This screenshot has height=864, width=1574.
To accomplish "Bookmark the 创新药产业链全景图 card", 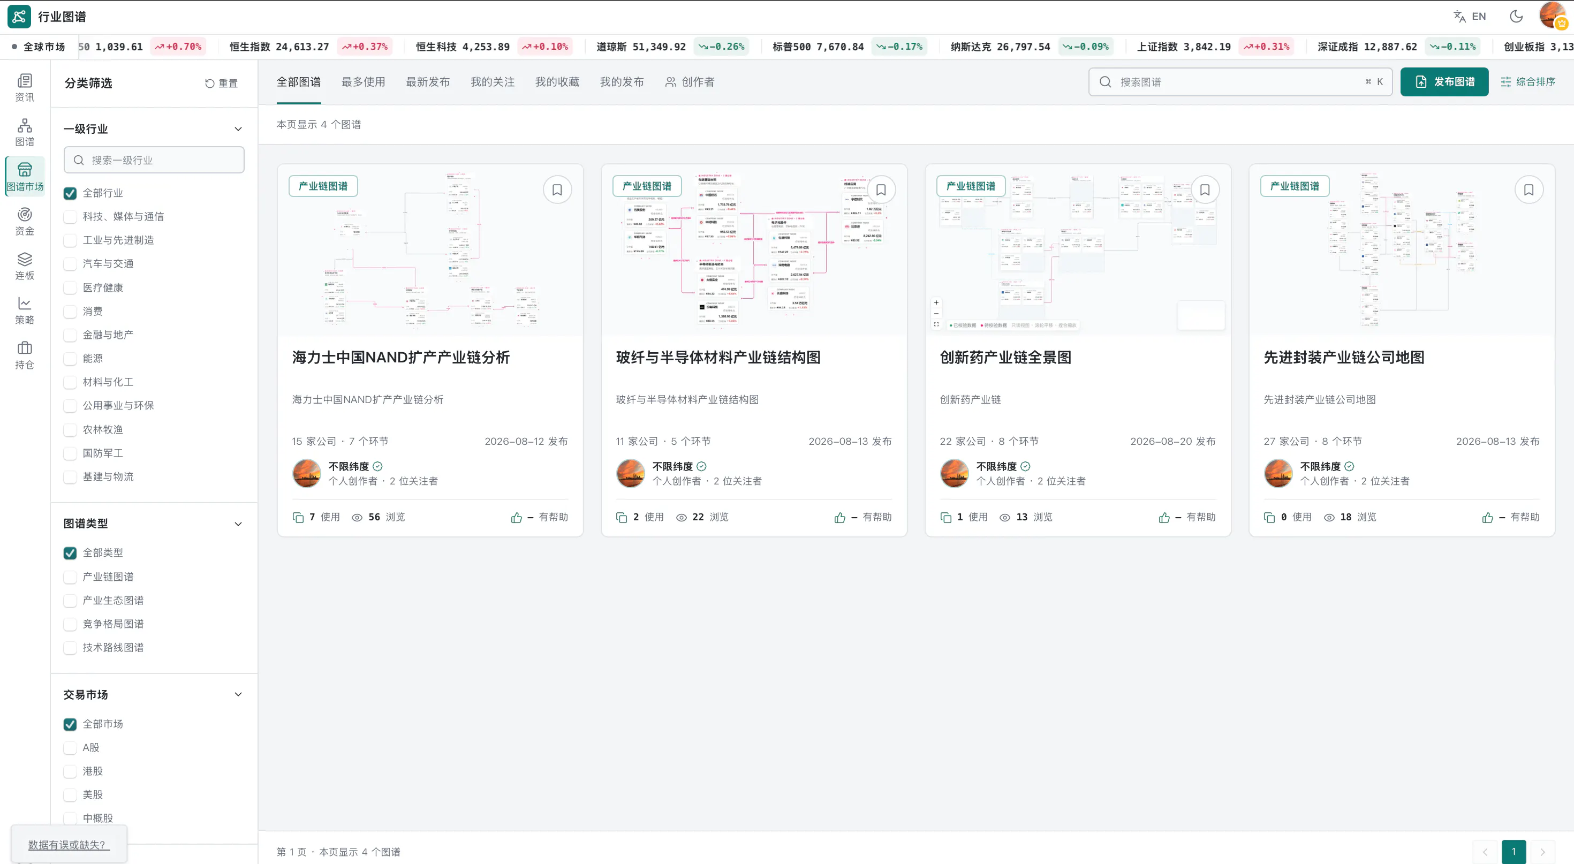I will 1205,190.
